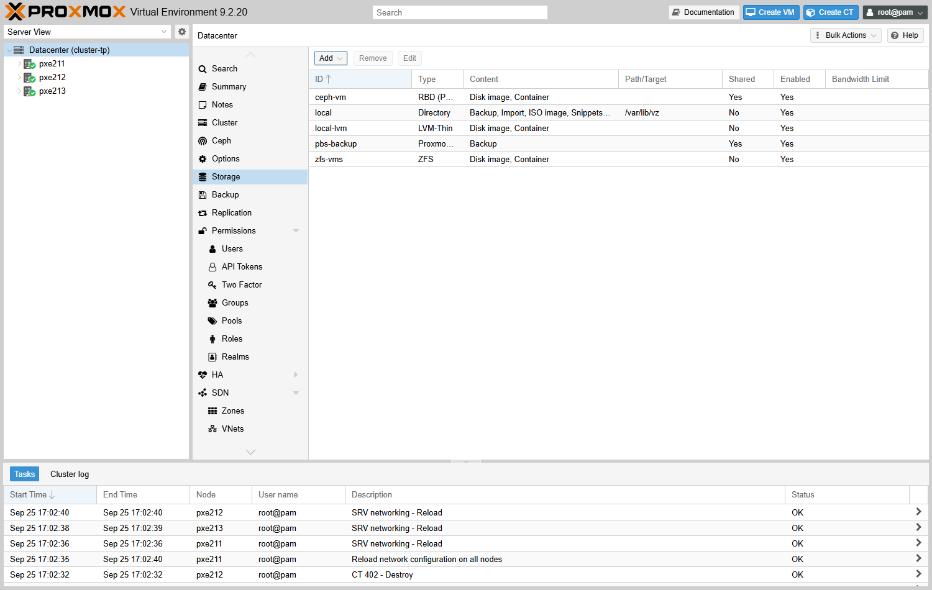The width and height of the screenshot is (932, 590).
Task: Open the Add storage dropdown
Action: (x=331, y=58)
